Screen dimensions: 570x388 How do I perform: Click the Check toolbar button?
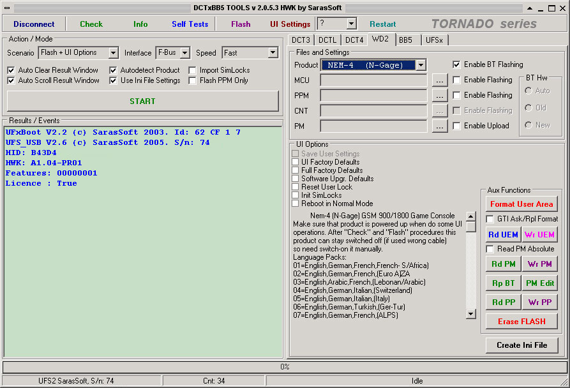(x=91, y=24)
